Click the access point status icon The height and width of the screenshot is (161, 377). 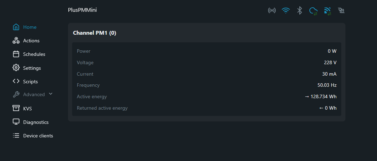click(x=272, y=10)
